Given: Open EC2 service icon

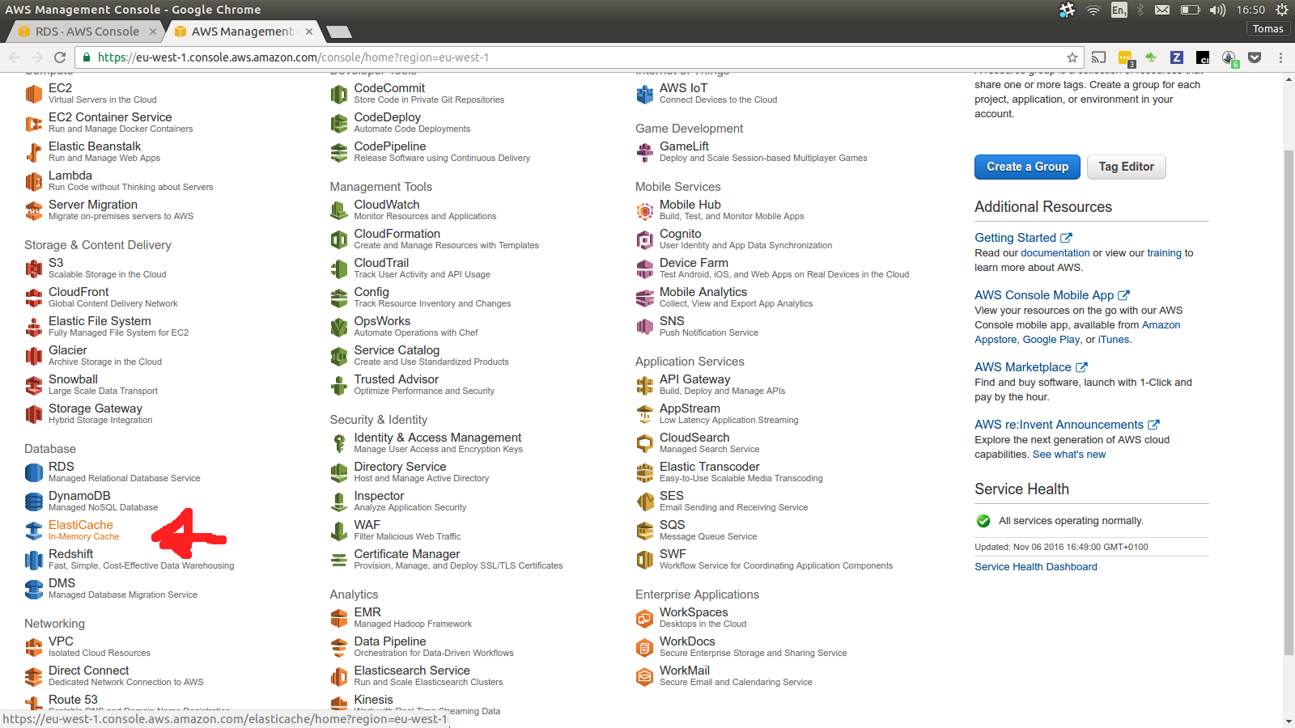Looking at the screenshot, I should click(x=33, y=94).
